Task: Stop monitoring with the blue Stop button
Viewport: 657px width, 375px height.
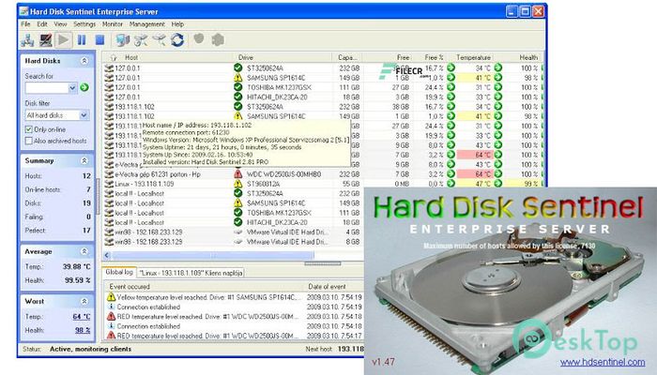Action: pyautogui.click(x=99, y=40)
